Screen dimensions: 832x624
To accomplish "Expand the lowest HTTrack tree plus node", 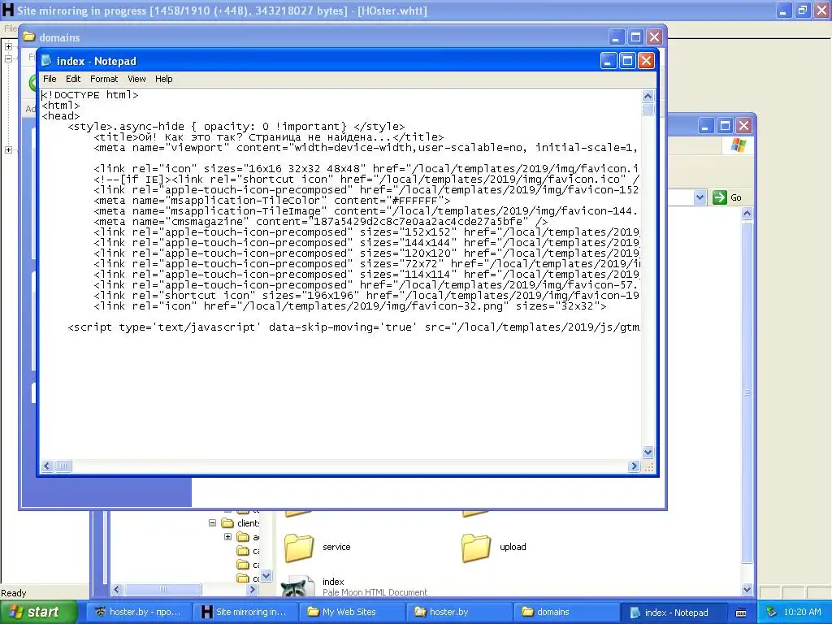I will point(8,149).
